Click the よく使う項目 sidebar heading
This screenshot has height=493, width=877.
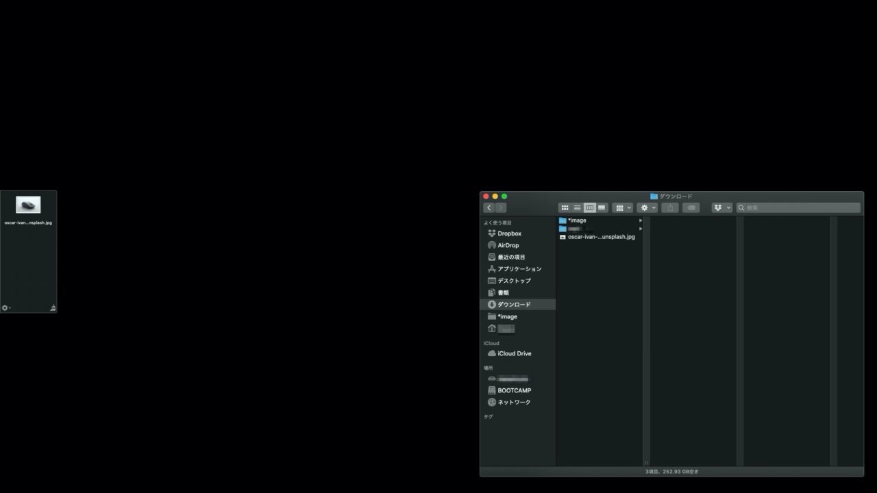tap(497, 223)
